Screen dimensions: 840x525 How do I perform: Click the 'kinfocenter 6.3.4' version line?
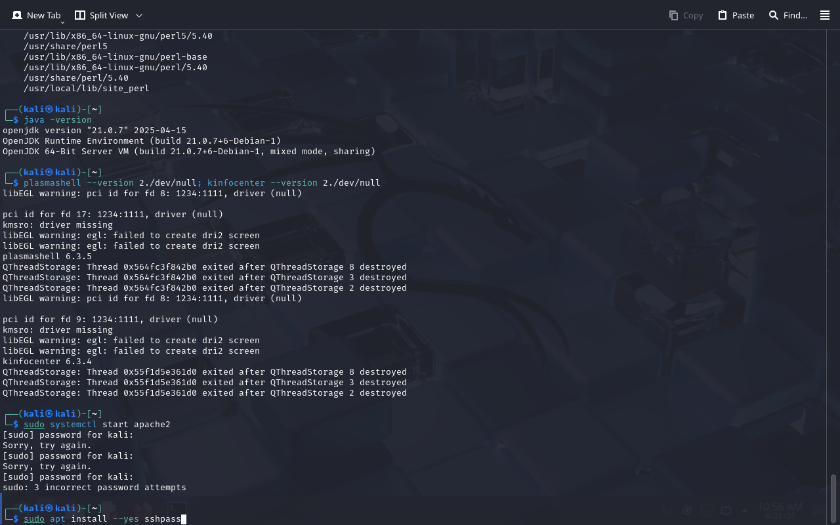[47, 362]
